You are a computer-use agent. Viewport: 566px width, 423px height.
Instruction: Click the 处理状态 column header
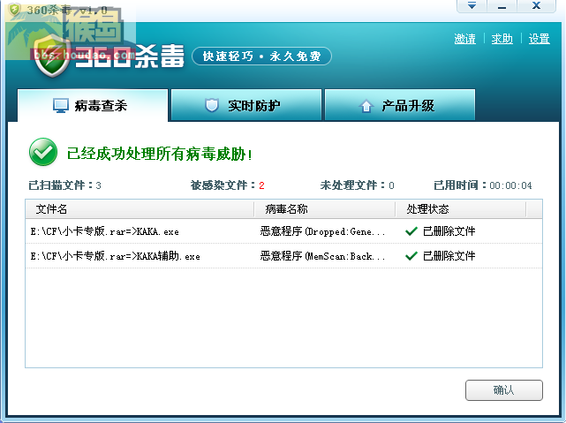[461, 209]
